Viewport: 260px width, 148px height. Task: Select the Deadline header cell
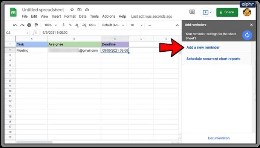pyautogui.click(x=115, y=44)
